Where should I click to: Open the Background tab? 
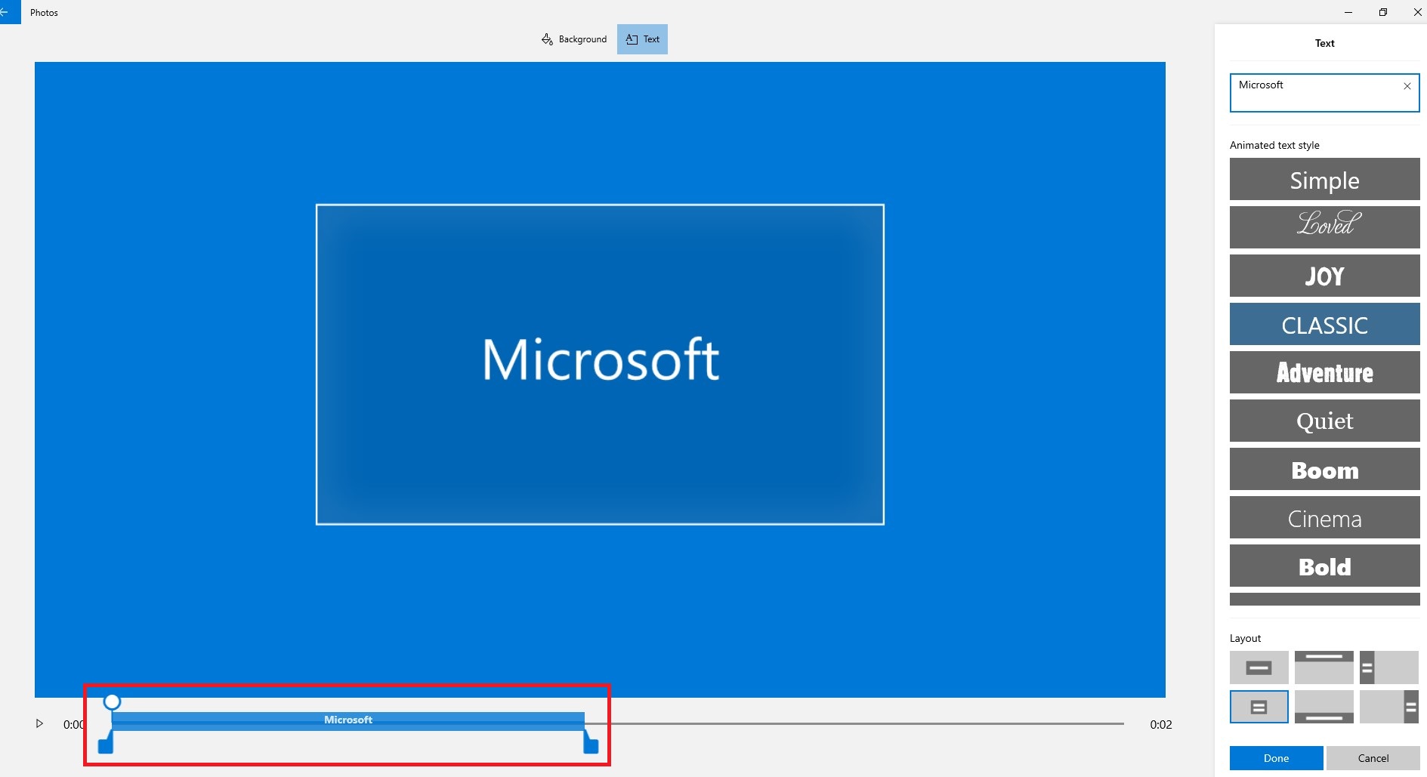click(574, 39)
